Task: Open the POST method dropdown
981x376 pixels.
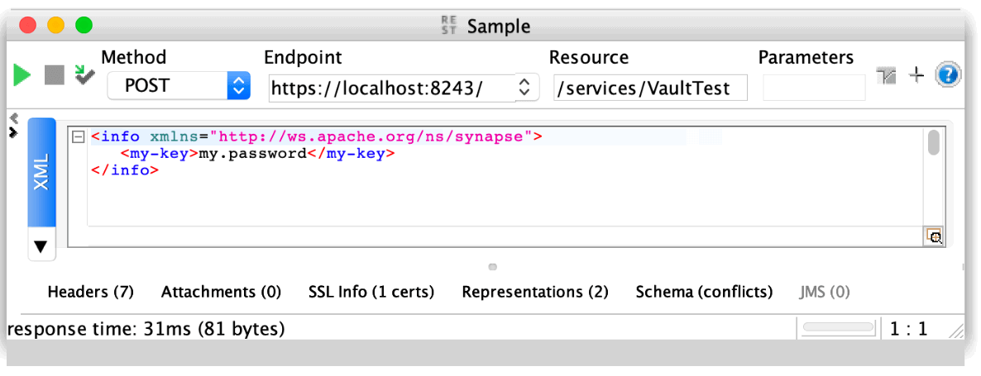Action: pyautogui.click(x=238, y=86)
